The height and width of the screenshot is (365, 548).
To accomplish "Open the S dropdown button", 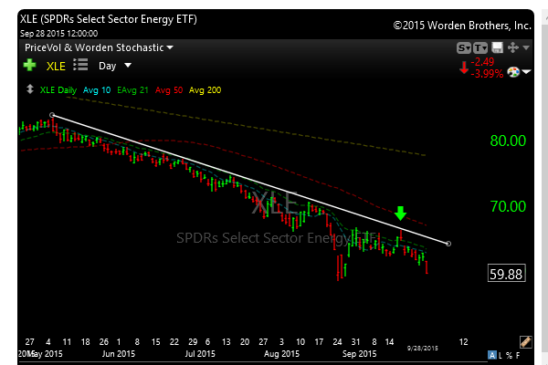I will tap(463, 47).
